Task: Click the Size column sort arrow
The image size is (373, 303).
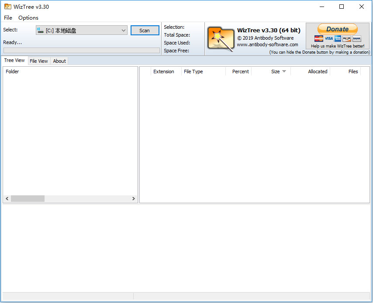Action: 284,71
